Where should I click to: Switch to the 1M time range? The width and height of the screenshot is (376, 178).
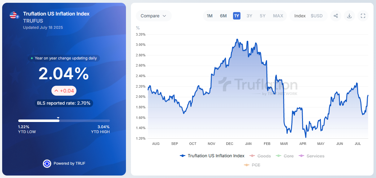click(210, 16)
